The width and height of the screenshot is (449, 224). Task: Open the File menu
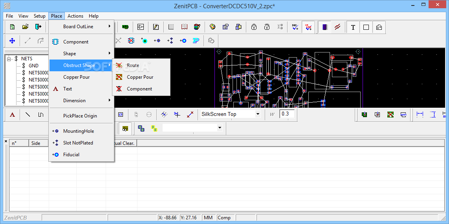pyautogui.click(x=9, y=16)
